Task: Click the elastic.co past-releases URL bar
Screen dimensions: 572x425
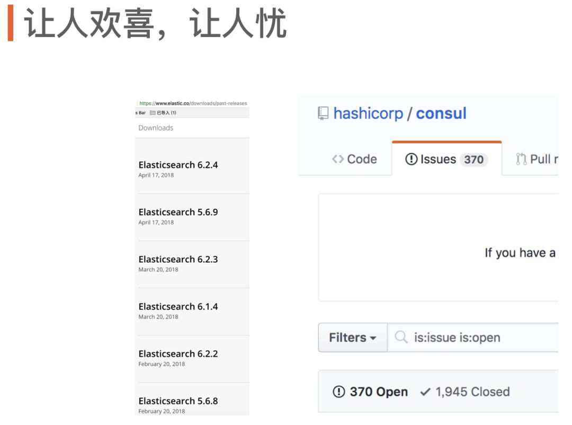Action: pyautogui.click(x=193, y=103)
